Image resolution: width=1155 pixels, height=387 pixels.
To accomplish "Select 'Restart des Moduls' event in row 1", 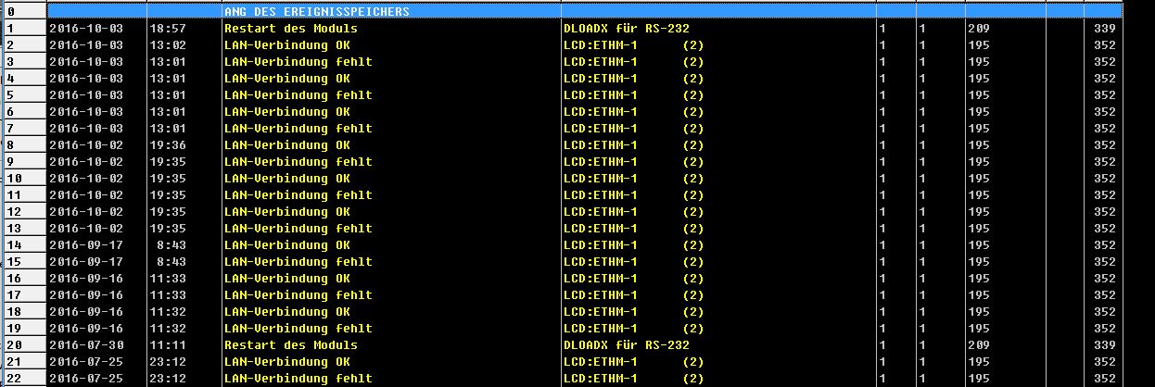I will click(x=290, y=29).
